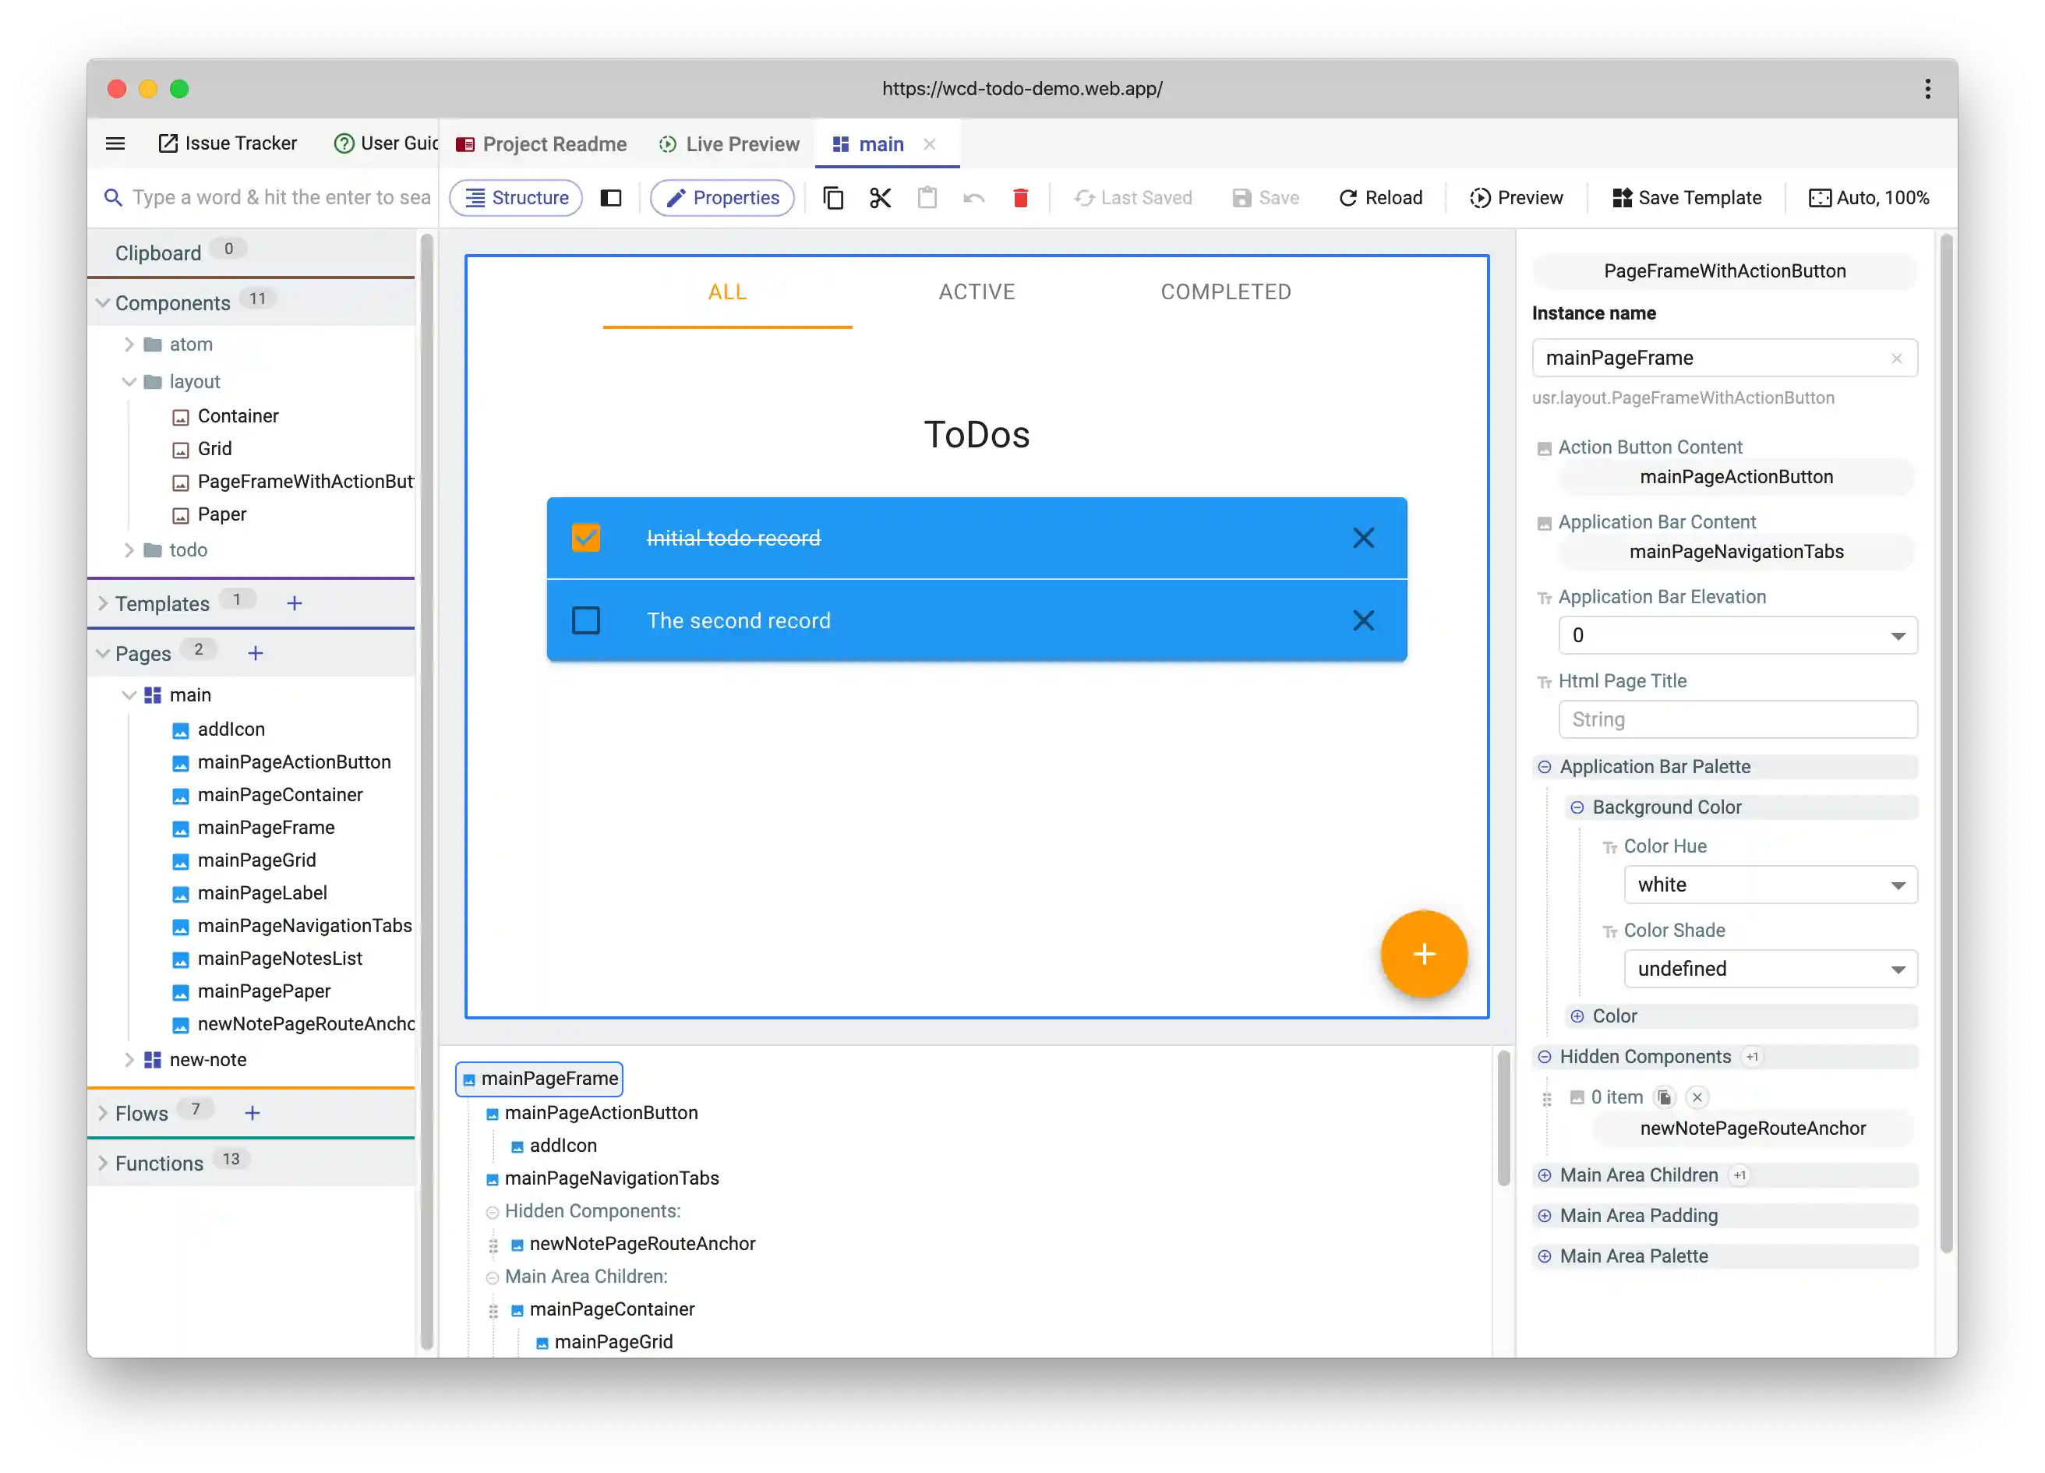Toggle the side panel icon beside Structure
Image resolution: width=2045 pixels, height=1473 pixels.
click(613, 197)
